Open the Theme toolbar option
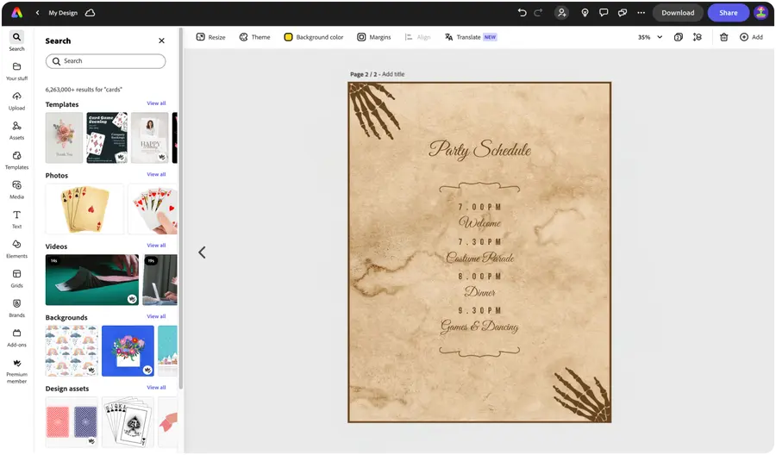This screenshot has width=776, height=455. 255,37
